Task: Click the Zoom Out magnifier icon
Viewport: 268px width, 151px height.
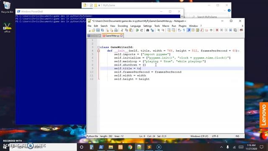Action: pyautogui.click(x=163, y=30)
